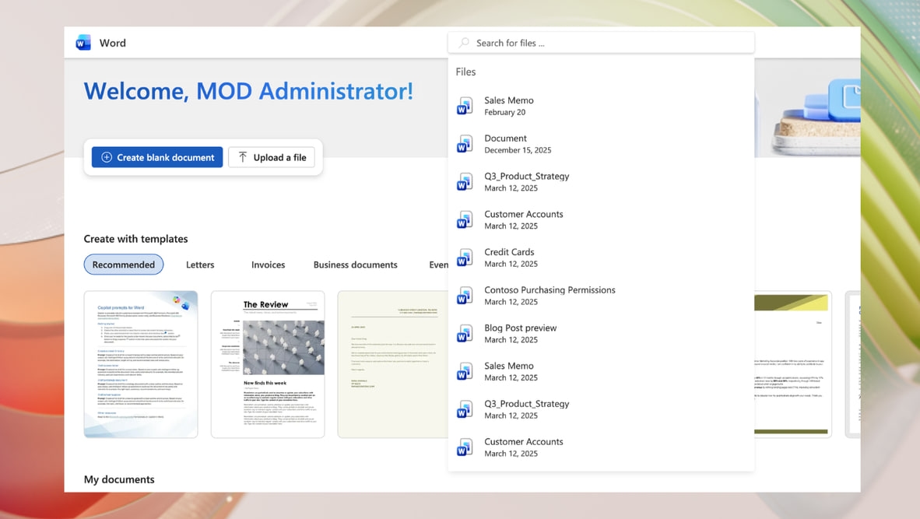Click the Word icon beside Credit Cards
920x519 pixels.
click(x=465, y=258)
